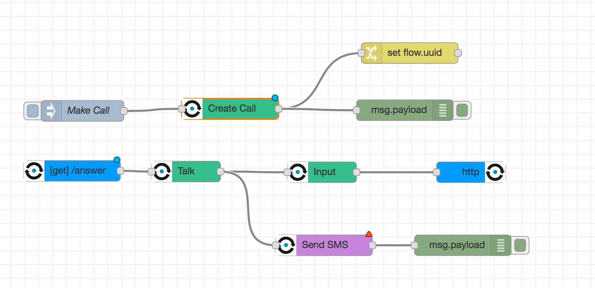Click the Create Call output port
Image resolution: width=595 pixels, height=288 pixels.
point(279,109)
